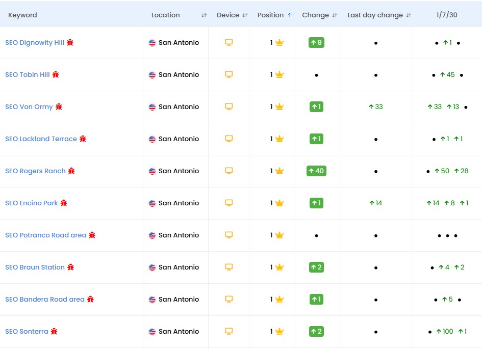Click the red target icon beside SEO Lackland Terrace
This screenshot has height=350, width=482.
[x=82, y=139]
